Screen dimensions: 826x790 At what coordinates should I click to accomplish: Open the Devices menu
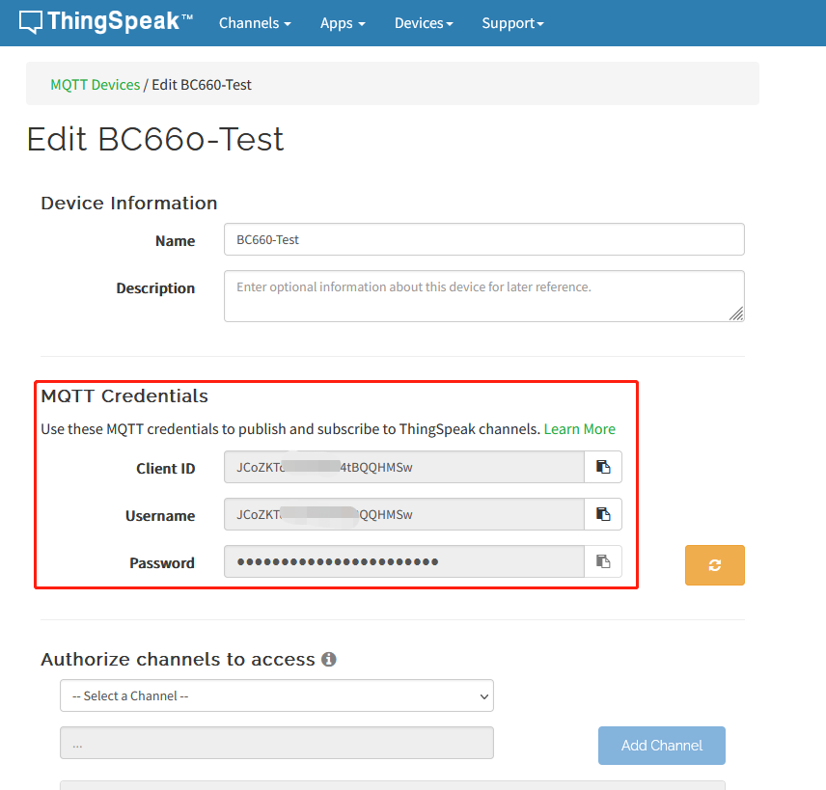[x=424, y=23]
